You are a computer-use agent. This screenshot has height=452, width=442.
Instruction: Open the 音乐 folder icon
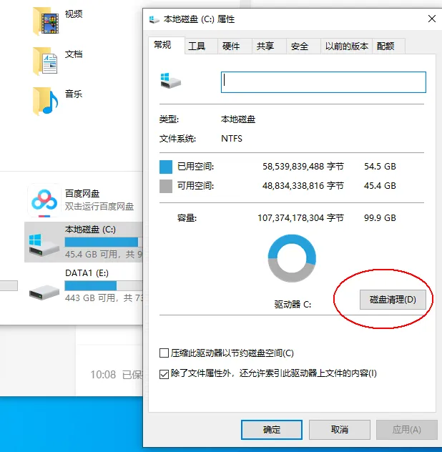(46, 101)
